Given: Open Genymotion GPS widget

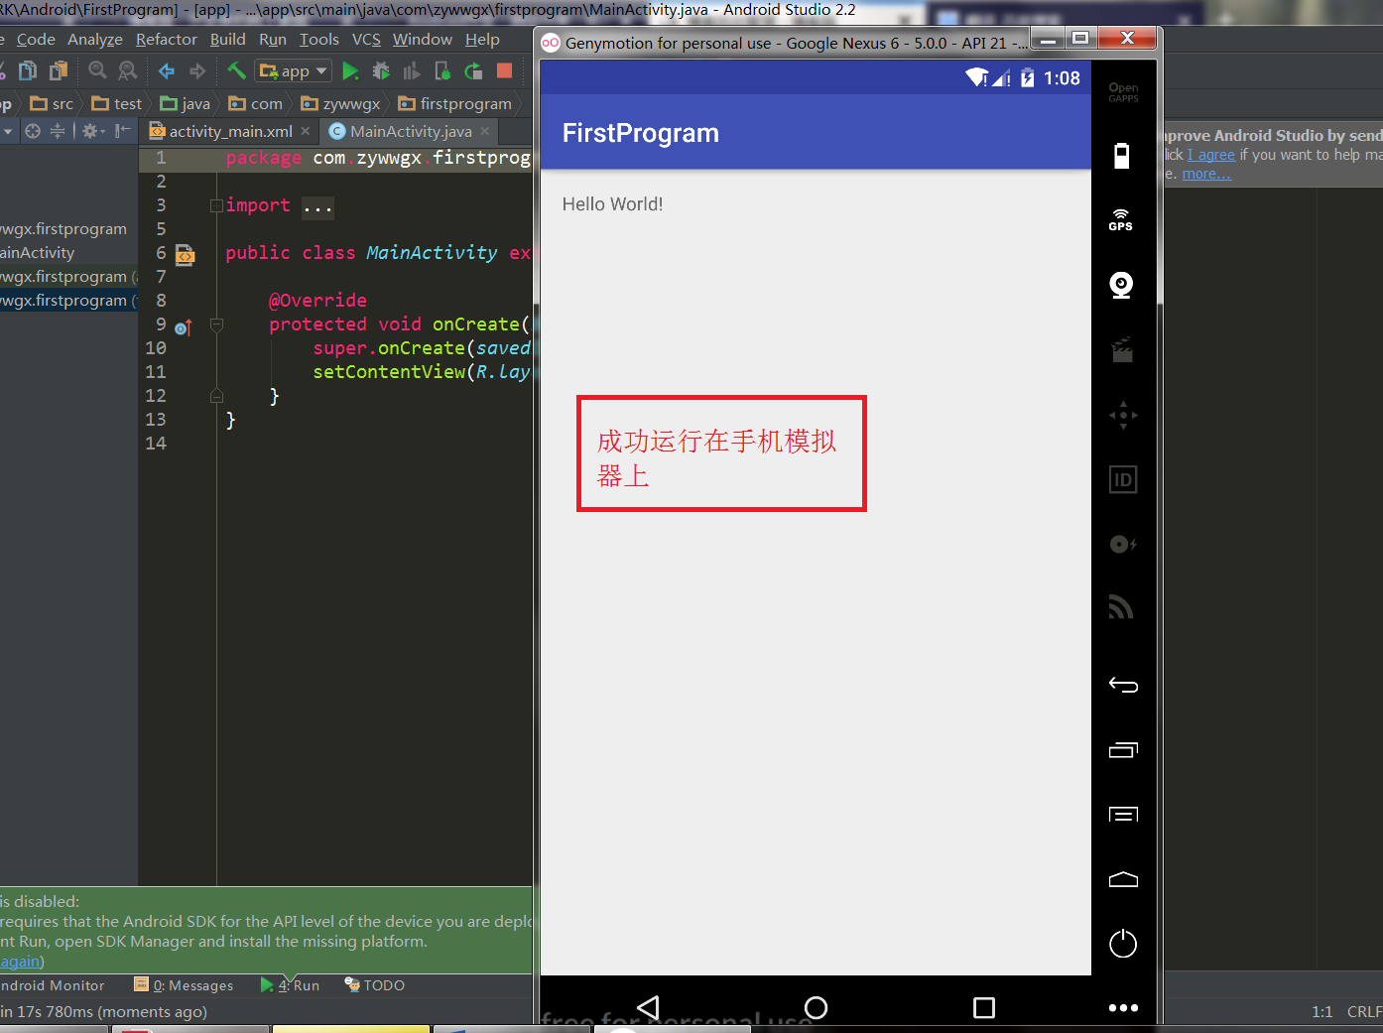Looking at the screenshot, I should (1121, 220).
